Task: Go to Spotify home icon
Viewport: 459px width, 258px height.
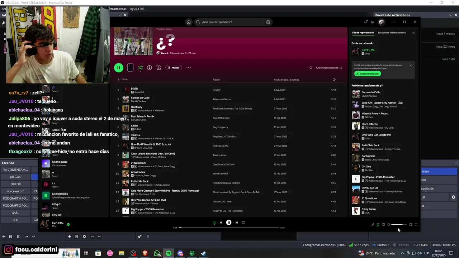Action: point(189,22)
